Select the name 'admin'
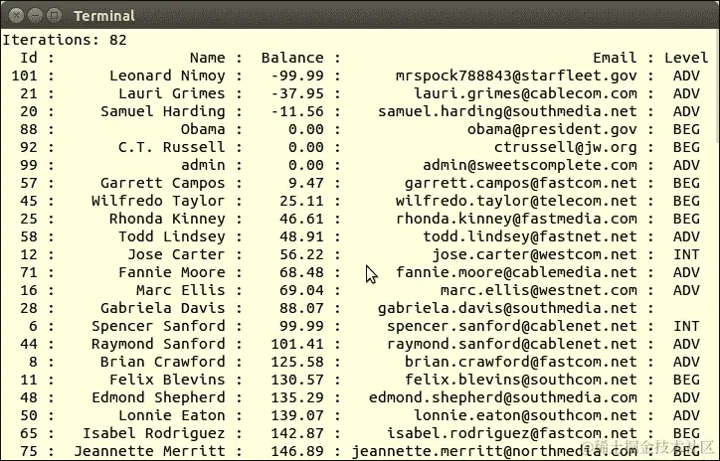 (x=203, y=165)
